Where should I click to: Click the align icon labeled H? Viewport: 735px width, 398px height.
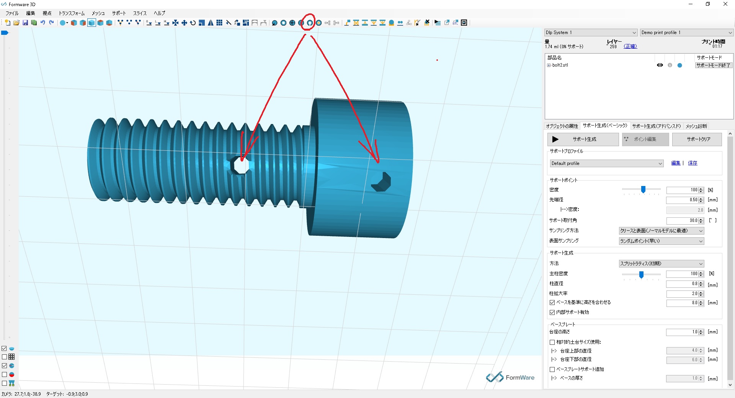click(167, 23)
